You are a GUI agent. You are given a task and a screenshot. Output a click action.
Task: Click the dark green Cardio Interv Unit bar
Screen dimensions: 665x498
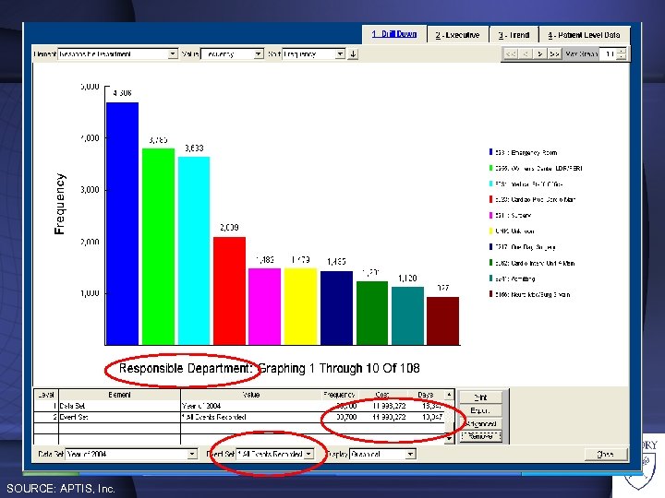point(372,313)
